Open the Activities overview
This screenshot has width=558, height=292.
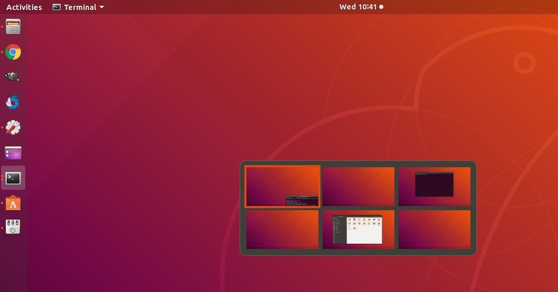[24, 7]
